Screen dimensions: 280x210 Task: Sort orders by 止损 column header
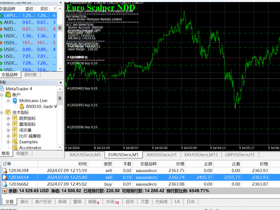pyautogui.click(x=199, y=164)
